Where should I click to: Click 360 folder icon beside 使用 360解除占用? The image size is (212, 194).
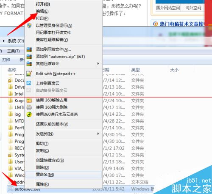29,100
